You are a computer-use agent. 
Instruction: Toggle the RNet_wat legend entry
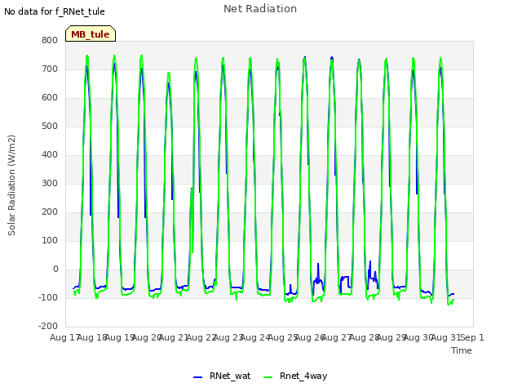222,376
